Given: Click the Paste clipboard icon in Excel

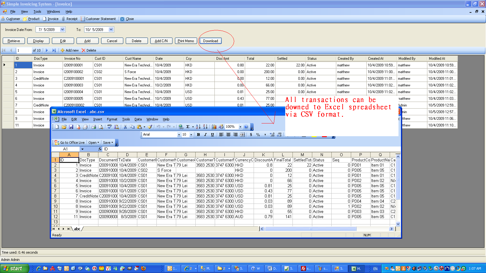Looking at the screenshot, I should pos(139,127).
